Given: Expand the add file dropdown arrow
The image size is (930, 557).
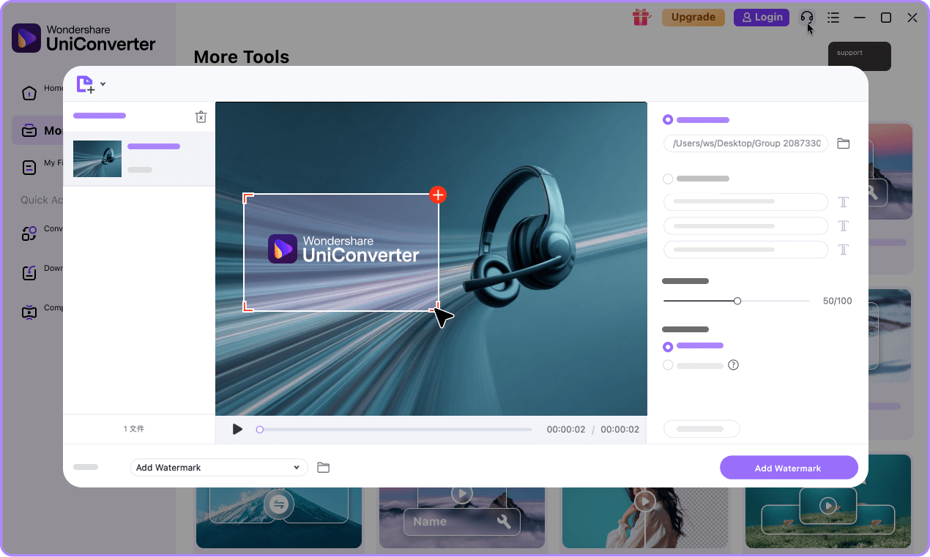Looking at the screenshot, I should coord(103,84).
